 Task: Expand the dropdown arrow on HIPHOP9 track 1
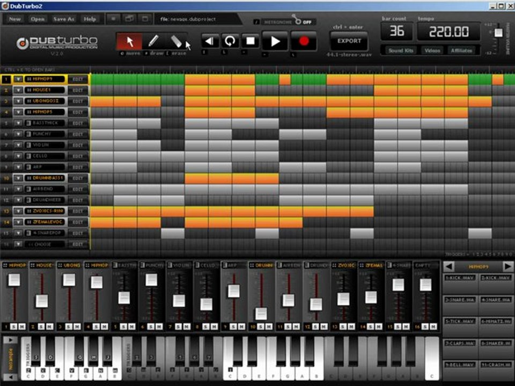pos(18,79)
